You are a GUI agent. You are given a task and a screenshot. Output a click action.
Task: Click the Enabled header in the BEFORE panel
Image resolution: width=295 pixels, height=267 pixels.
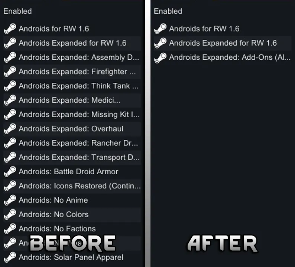[17, 11]
